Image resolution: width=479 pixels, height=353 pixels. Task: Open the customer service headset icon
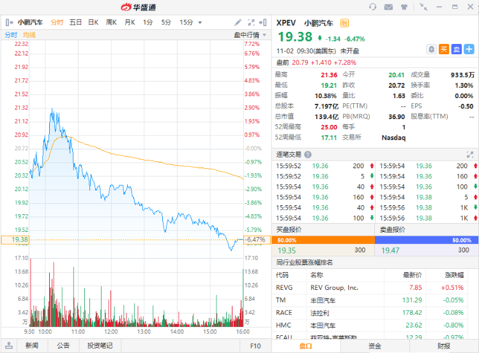tap(372, 7)
